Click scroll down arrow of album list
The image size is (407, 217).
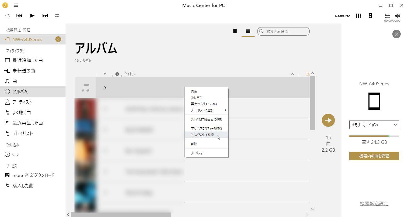(313, 209)
